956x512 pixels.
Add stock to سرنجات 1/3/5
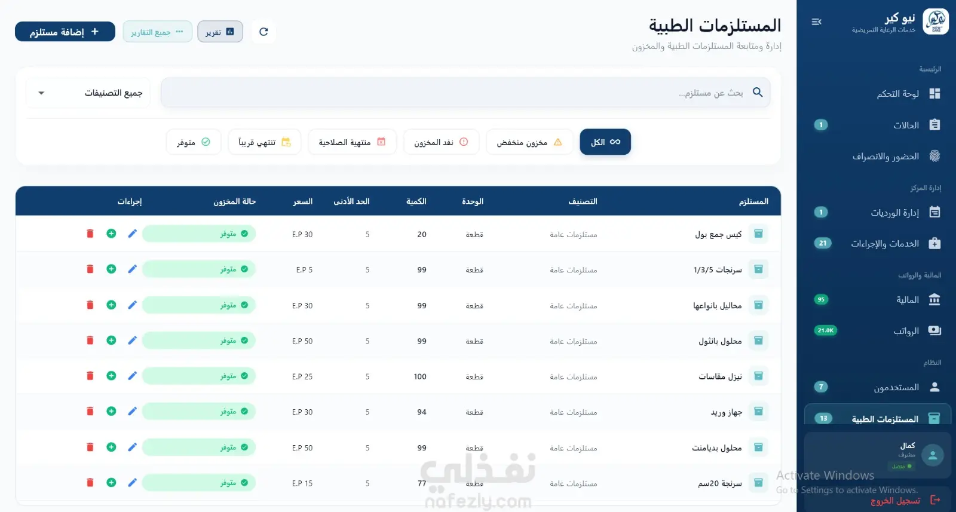tap(111, 269)
